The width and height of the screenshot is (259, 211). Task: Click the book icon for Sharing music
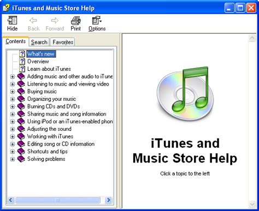(x=21, y=114)
